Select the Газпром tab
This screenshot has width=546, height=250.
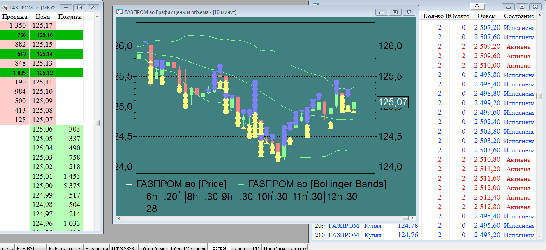point(219,247)
